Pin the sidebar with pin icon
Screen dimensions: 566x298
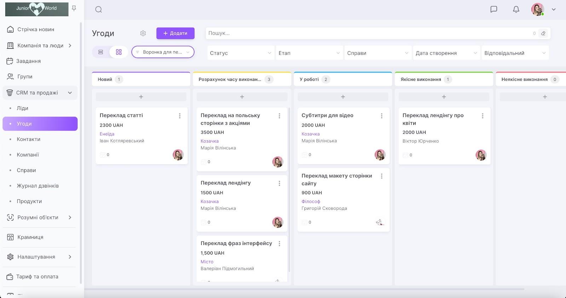[x=74, y=8]
